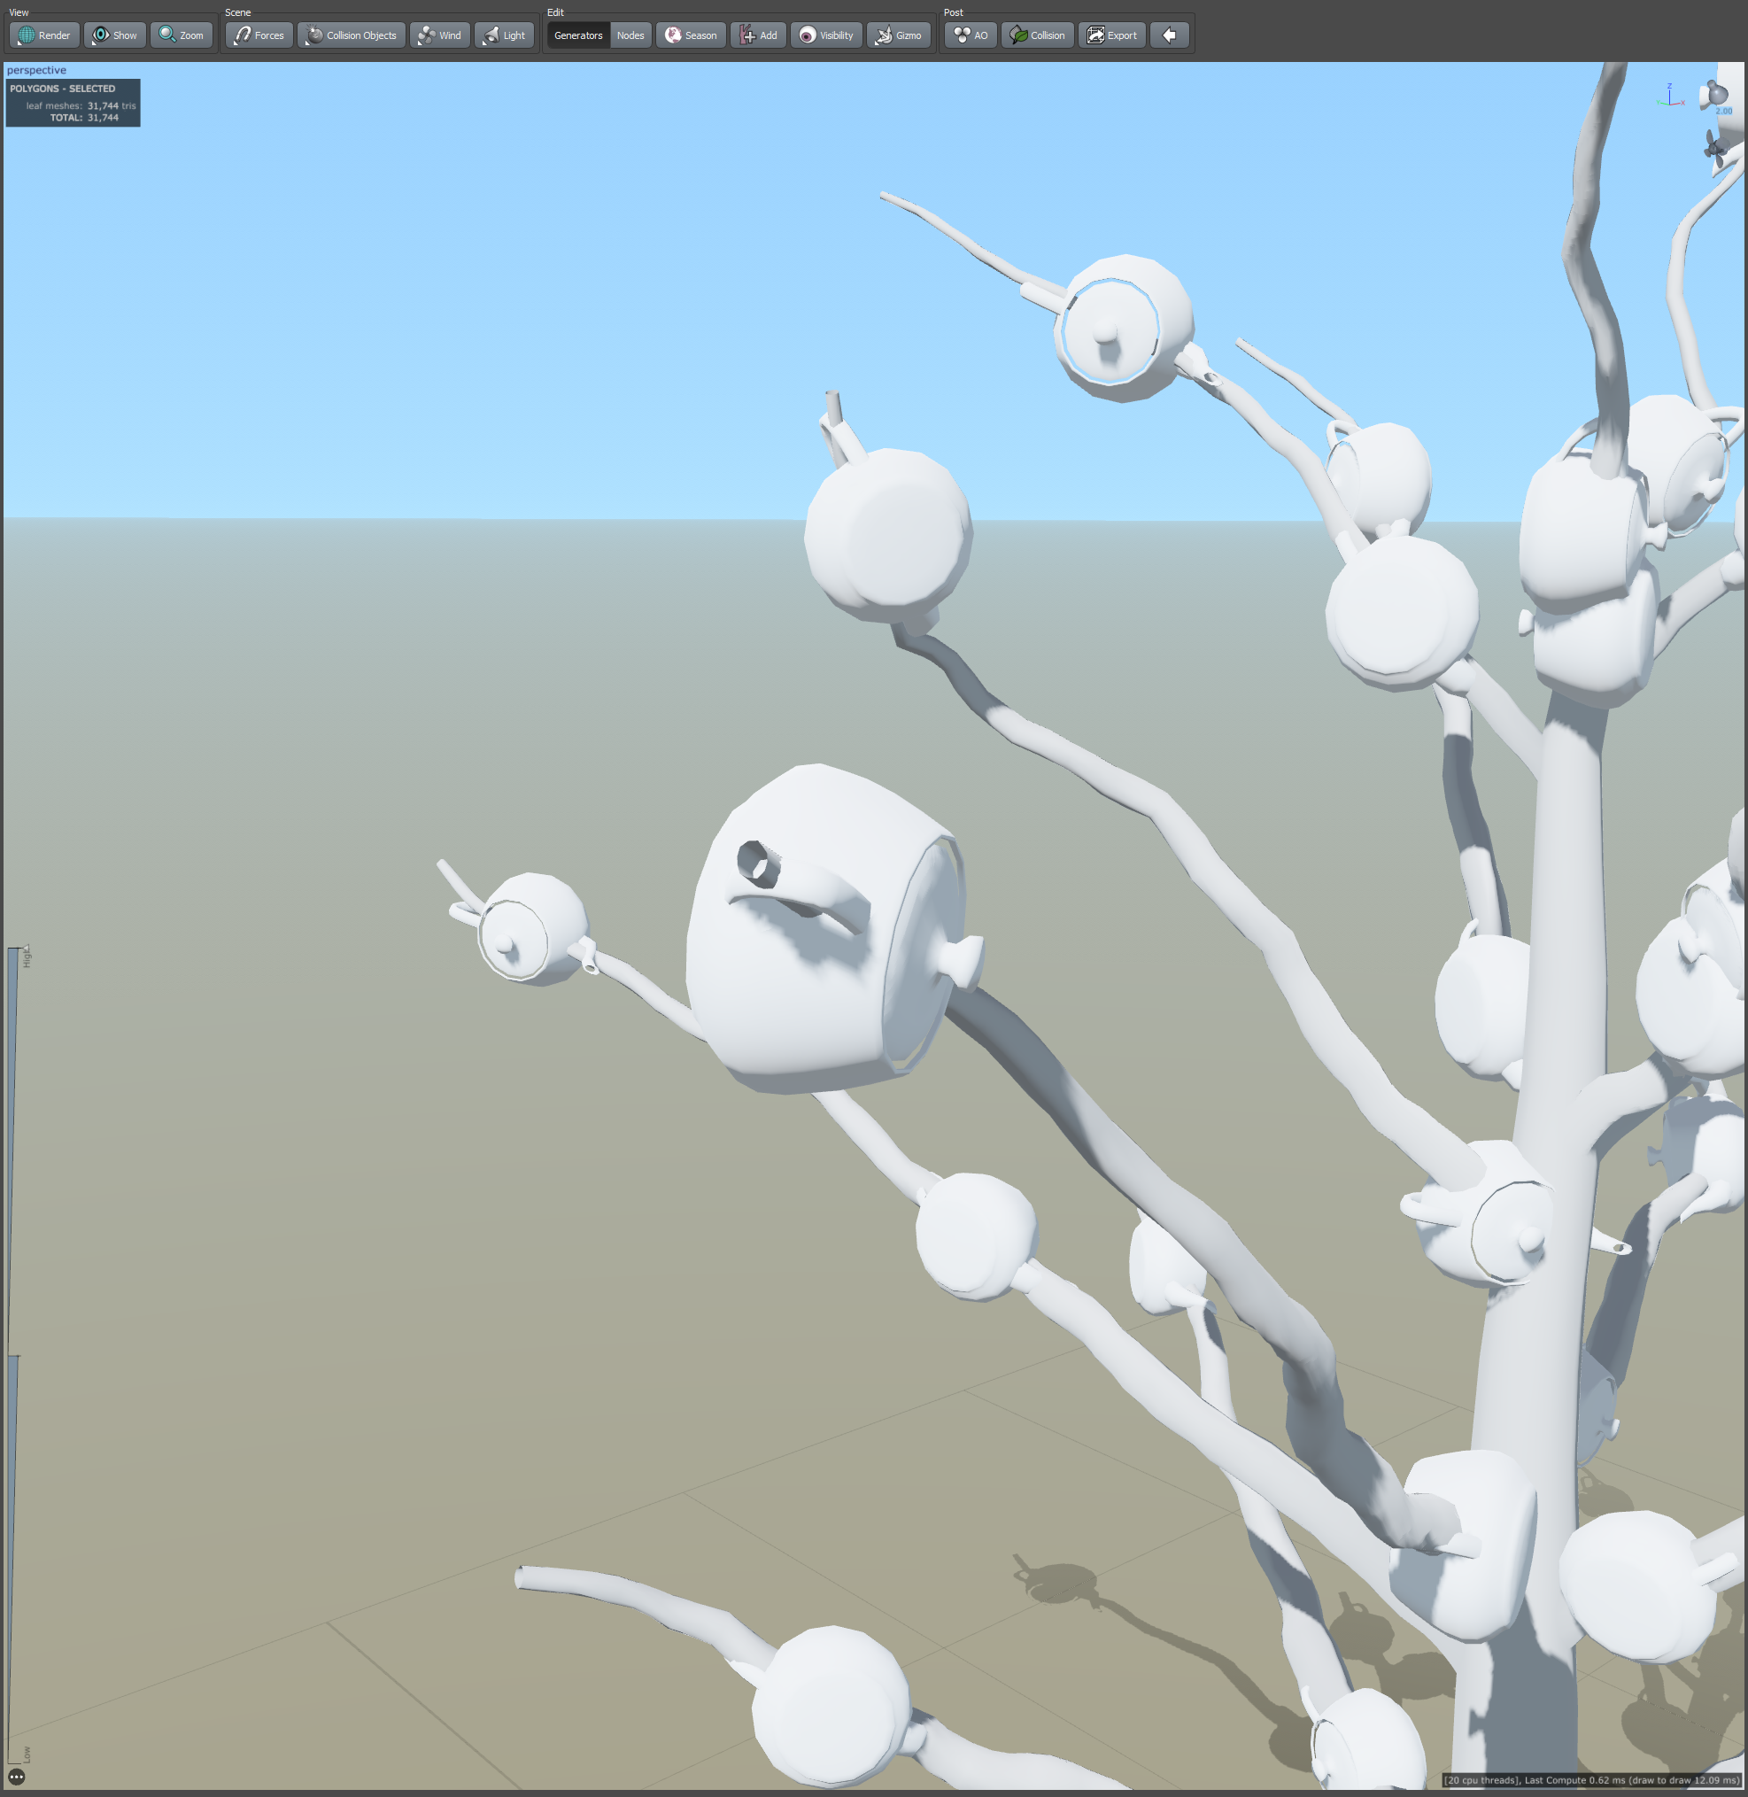Click the left arrow toolbar button
The height and width of the screenshot is (1797, 1748).
point(1169,35)
